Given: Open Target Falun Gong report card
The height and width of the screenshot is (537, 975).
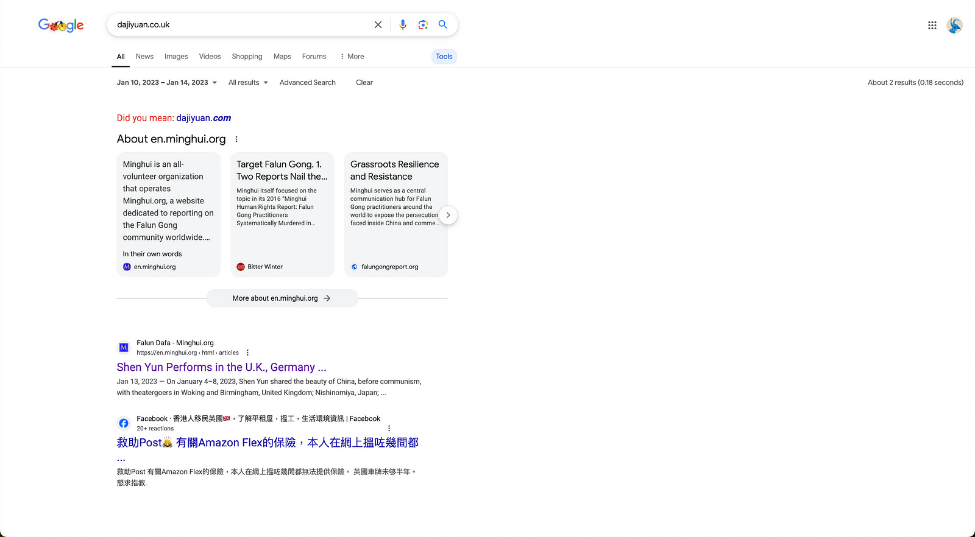Looking at the screenshot, I should coord(282,214).
